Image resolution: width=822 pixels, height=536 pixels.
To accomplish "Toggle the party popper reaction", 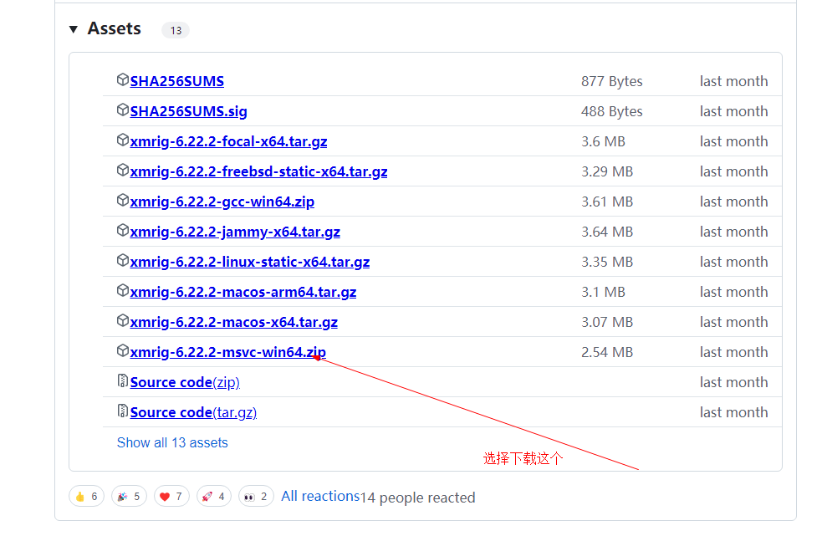I will click(128, 496).
